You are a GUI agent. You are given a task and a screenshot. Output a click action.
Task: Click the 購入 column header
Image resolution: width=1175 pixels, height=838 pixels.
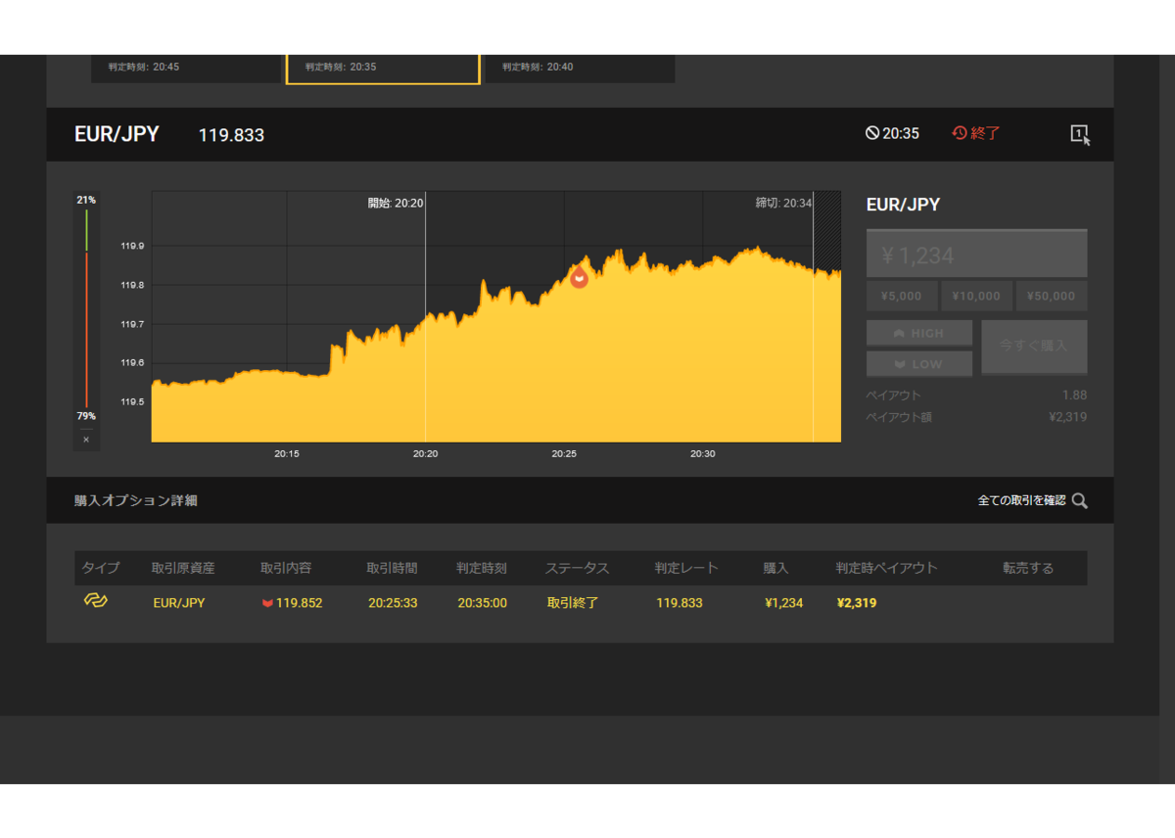pos(776,568)
